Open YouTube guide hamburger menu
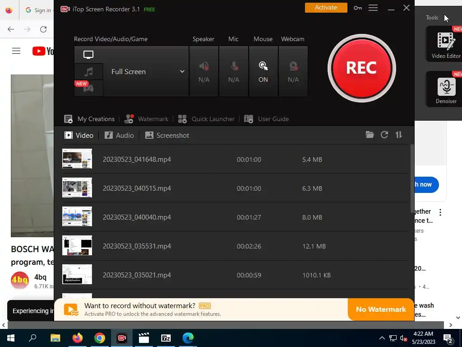 pyautogui.click(x=16, y=51)
